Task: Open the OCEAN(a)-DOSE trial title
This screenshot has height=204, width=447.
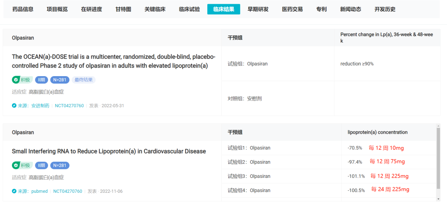Action: point(113,61)
